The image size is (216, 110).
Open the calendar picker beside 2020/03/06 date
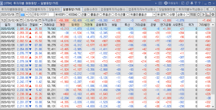tap(17, 14)
